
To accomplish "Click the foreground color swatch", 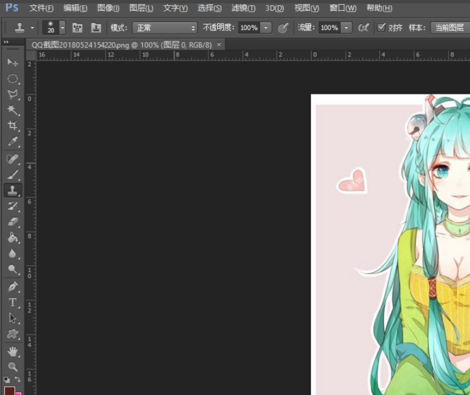I will point(10,389).
